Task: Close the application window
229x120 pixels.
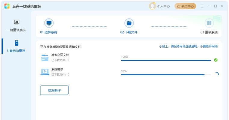Action: coord(222,6)
